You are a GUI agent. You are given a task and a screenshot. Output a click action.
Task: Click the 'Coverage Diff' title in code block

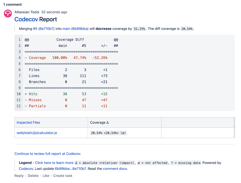click(x=70, y=40)
